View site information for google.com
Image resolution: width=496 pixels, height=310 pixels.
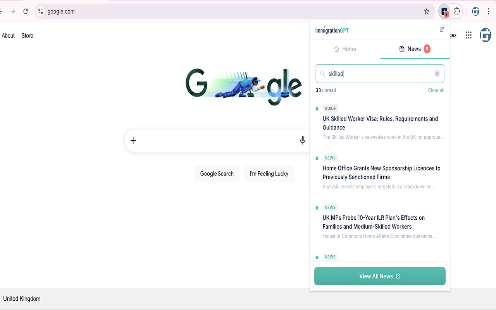click(40, 11)
